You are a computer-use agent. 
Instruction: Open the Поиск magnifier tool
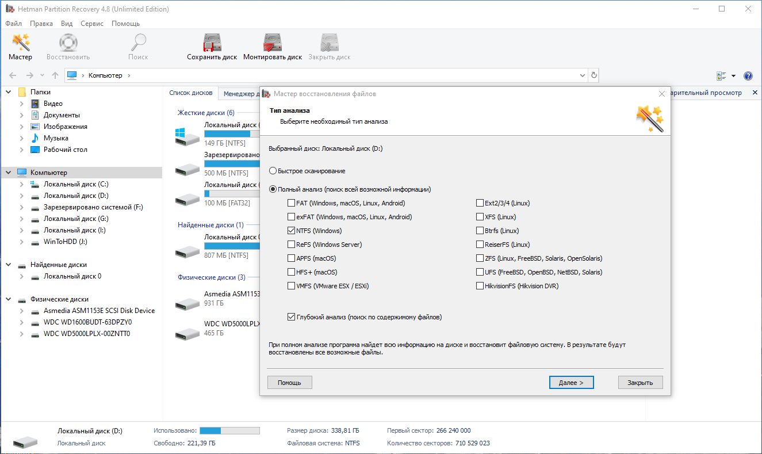click(138, 47)
